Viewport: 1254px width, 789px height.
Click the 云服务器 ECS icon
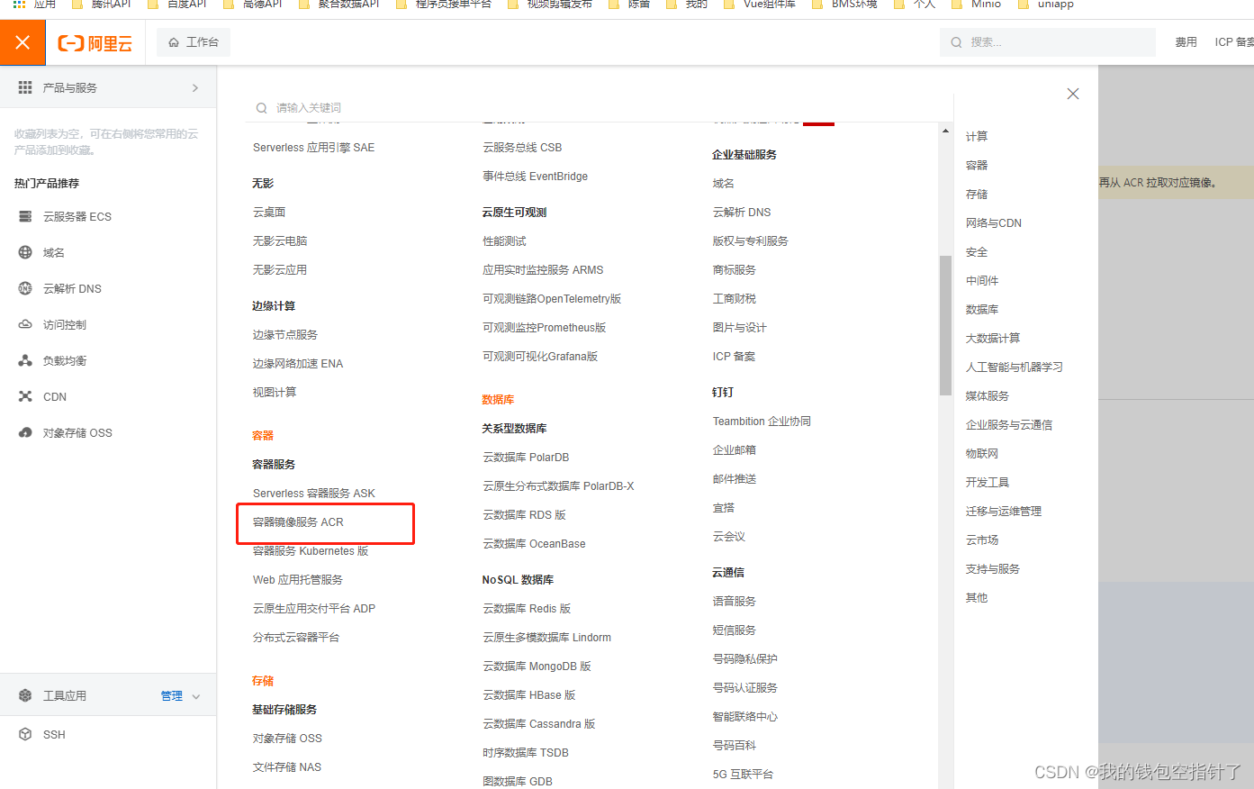[x=25, y=216]
